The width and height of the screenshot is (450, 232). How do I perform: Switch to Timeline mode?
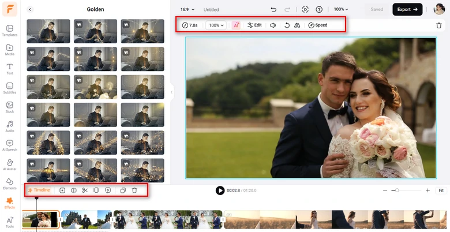pos(39,190)
